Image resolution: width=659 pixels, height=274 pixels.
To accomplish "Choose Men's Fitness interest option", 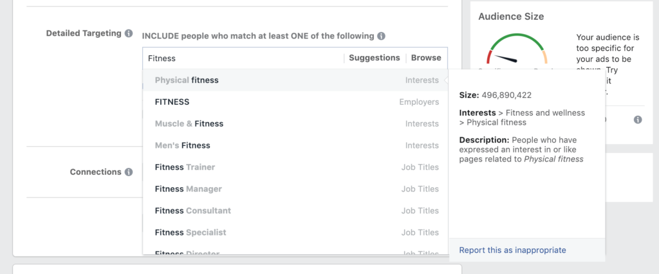I will [183, 145].
